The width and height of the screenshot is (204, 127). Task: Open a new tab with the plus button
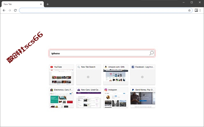[x=47, y=4]
